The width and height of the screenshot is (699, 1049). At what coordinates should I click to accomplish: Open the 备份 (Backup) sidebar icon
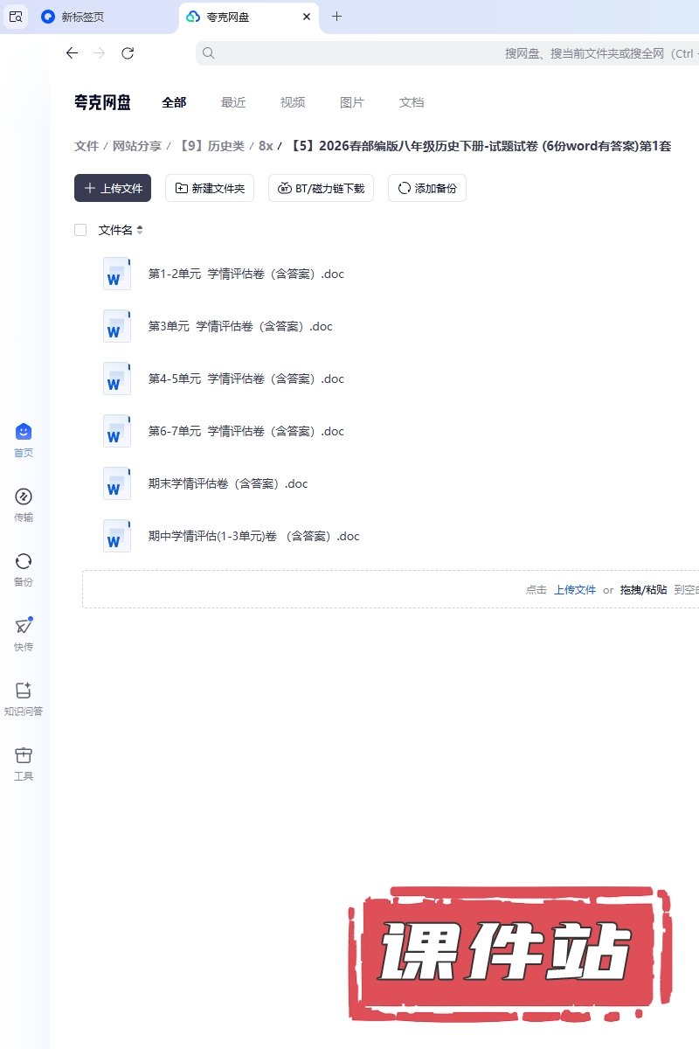point(24,569)
